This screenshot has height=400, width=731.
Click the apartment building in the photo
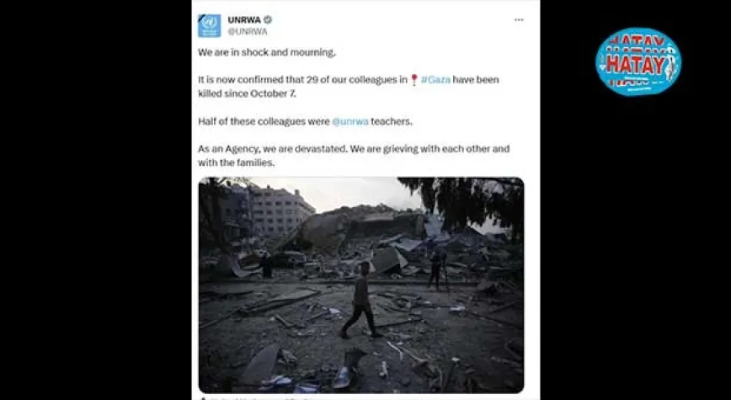280,211
